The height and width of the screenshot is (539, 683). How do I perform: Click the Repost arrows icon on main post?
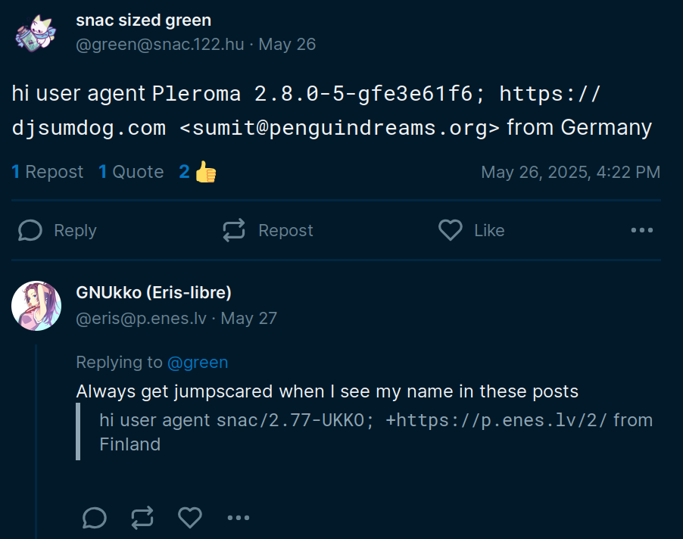click(234, 230)
